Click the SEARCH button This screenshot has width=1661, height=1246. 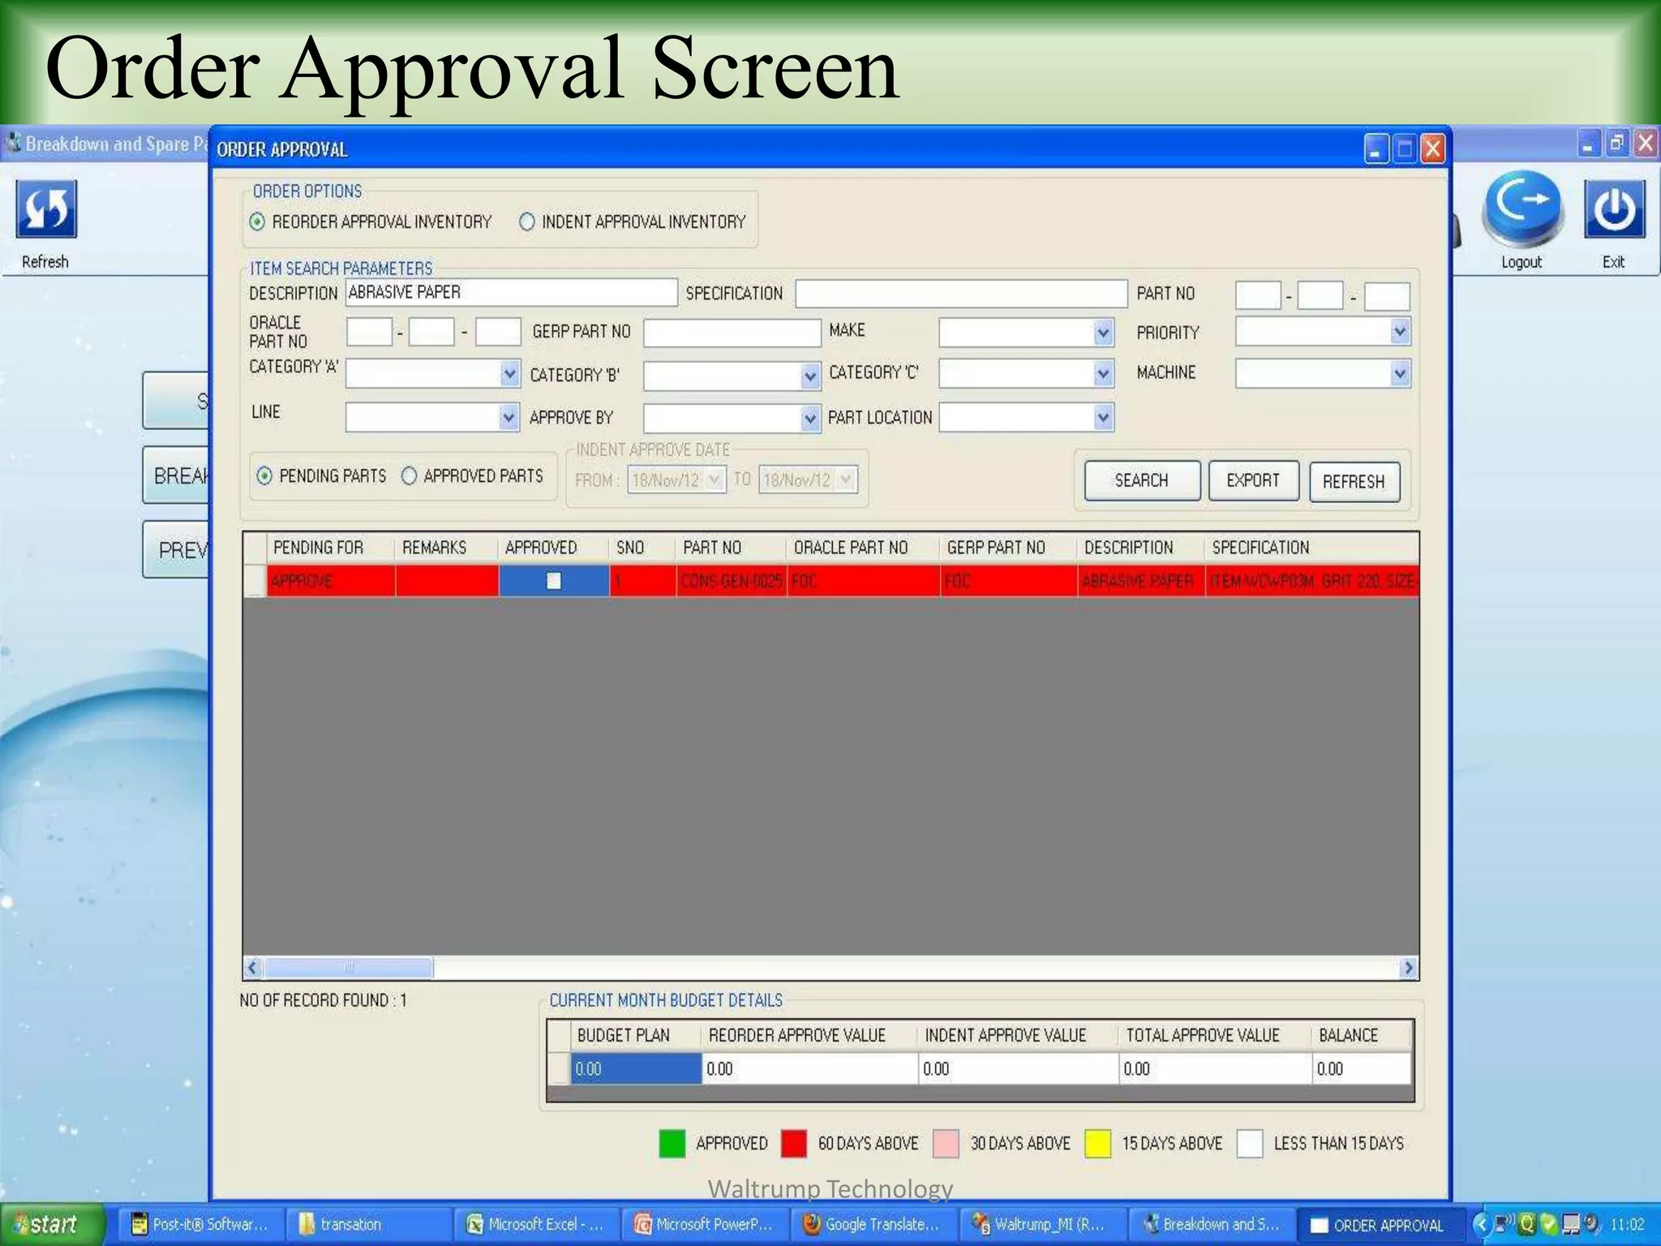click(x=1142, y=480)
